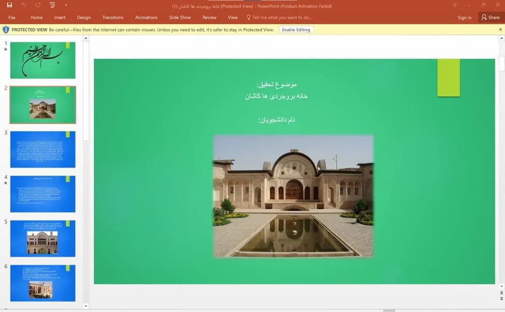Click the Share button
Screen dimensions: 505x312
pyautogui.click(x=490, y=18)
